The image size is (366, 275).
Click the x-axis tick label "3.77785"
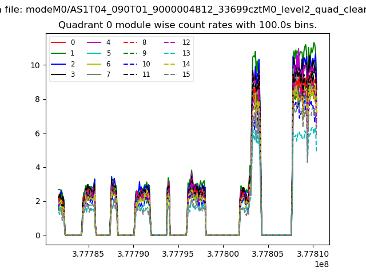tap(89, 254)
